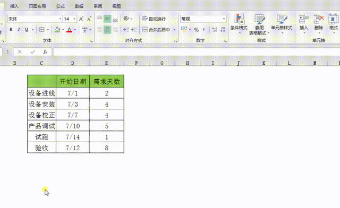Switch to 视图 ribbon tab

pyautogui.click(x=116, y=6)
